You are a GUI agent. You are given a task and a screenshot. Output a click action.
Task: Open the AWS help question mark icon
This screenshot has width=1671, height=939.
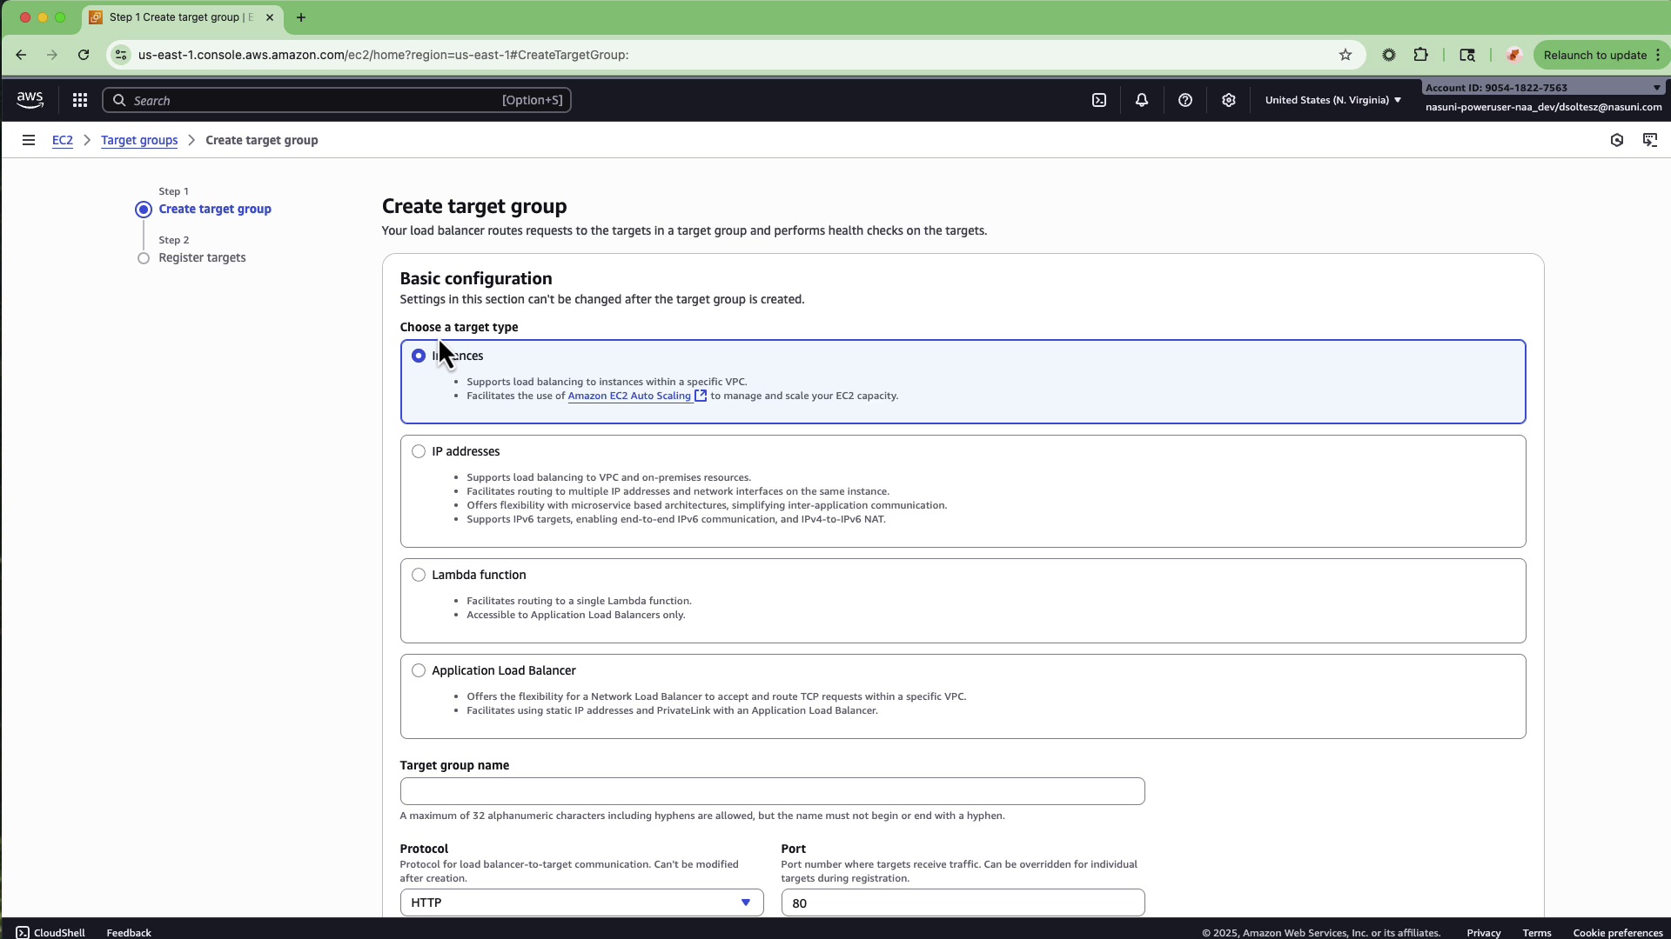tap(1185, 100)
